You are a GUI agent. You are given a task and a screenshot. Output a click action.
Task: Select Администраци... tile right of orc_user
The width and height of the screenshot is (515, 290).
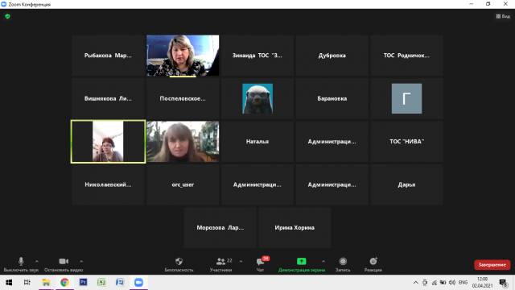(257, 184)
